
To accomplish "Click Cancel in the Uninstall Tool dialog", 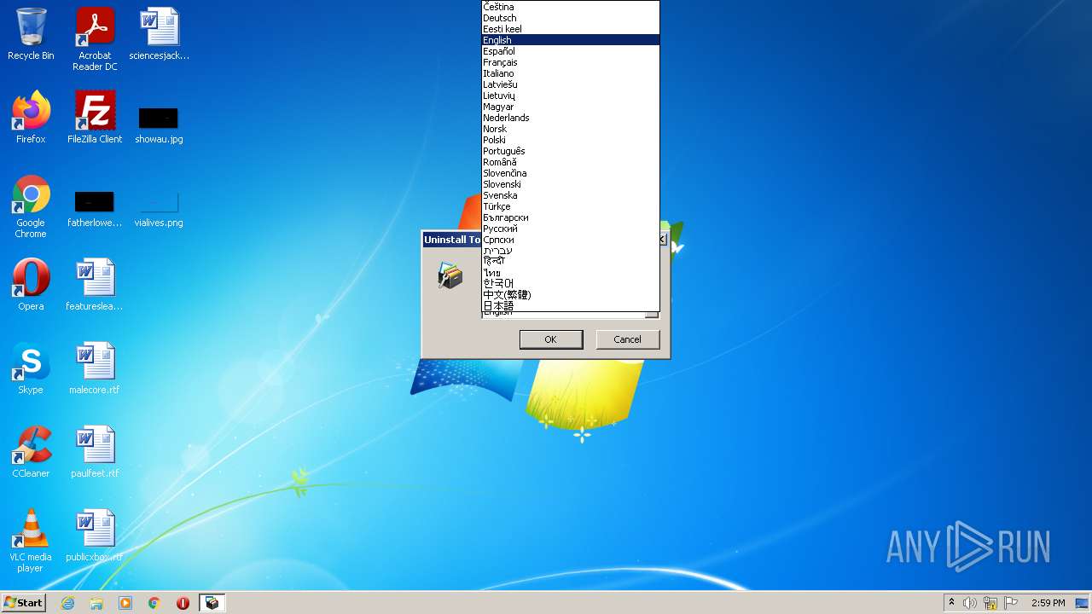I will (x=627, y=339).
